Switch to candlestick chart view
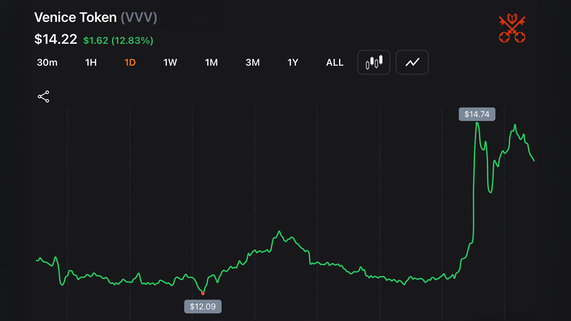Image resolution: width=571 pixels, height=321 pixels. (x=374, y=62)
